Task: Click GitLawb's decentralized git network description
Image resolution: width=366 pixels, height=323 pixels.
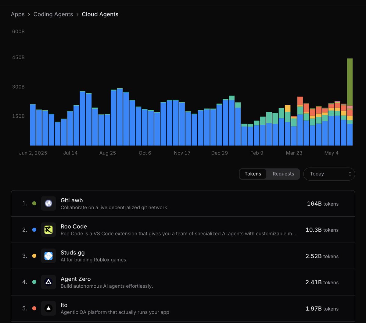Action: [x=114, y=208]
